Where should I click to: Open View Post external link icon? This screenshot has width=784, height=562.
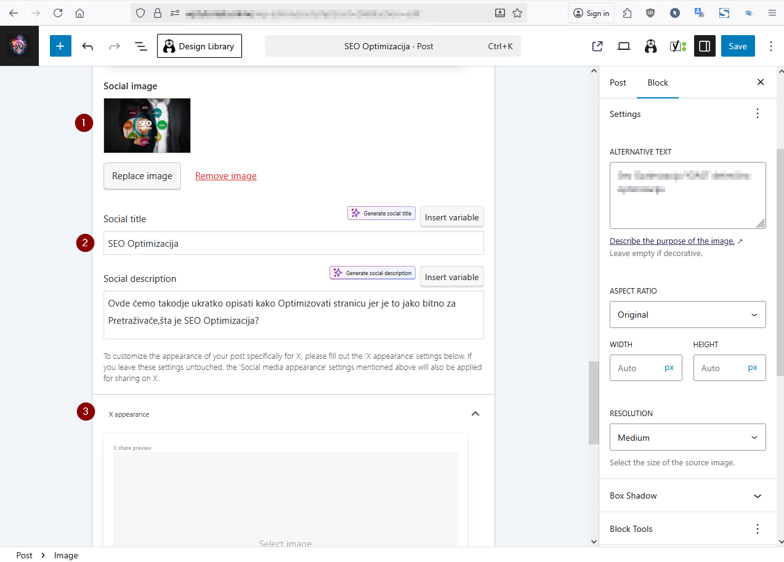click(x=597, y=46)
